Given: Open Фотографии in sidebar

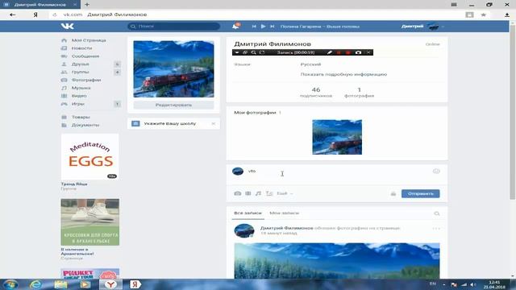Looking at the screenshot, I should click(86, 80).
